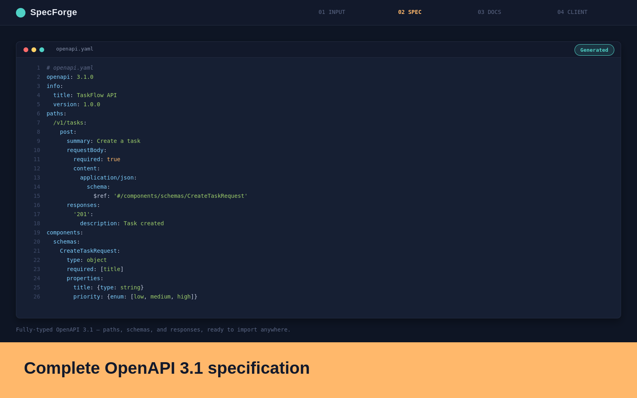The width and height of the screenshot is (637, 398).
Task: Select the 'title: TaskFlow API' line
Action: [x=85, y=95]
